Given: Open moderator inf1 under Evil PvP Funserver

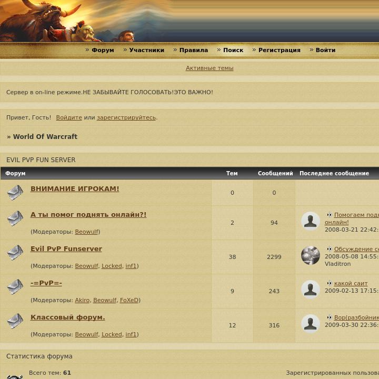Looking at the screenshot, I should 131,266.
